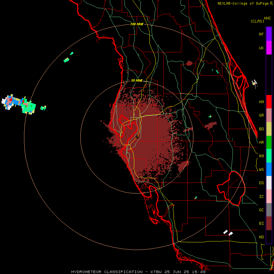The width and height of the screenshot is (274, 274).
Task: Click the RF legend label
Action: click(x=261, y=34)
